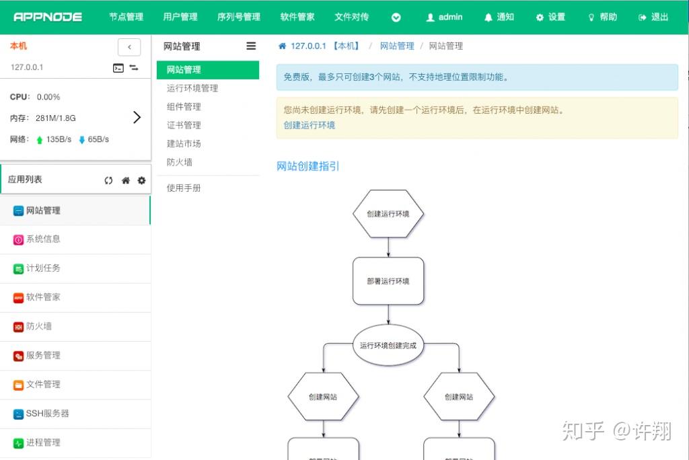Open 进程管理 in the app list
The height and width of the screenshot is (460, 689).
click(43, 443)
